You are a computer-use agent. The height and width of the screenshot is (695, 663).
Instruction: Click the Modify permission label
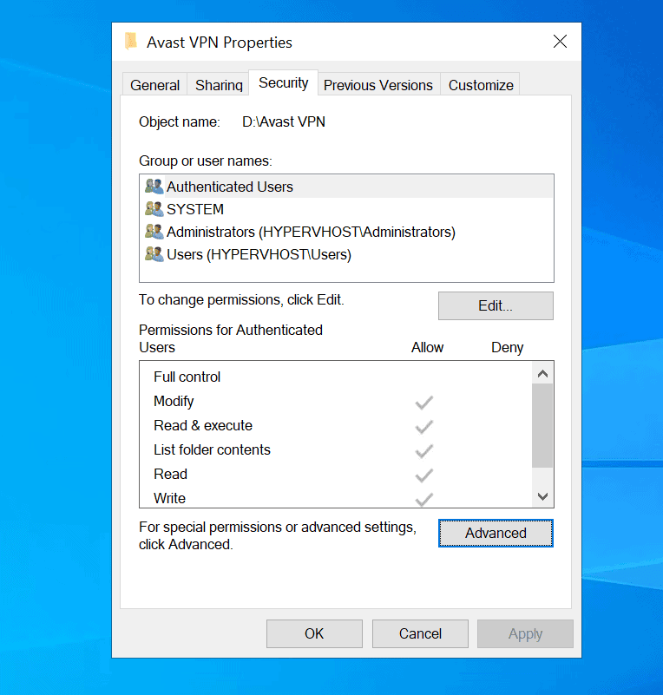(x=174, y=401)
